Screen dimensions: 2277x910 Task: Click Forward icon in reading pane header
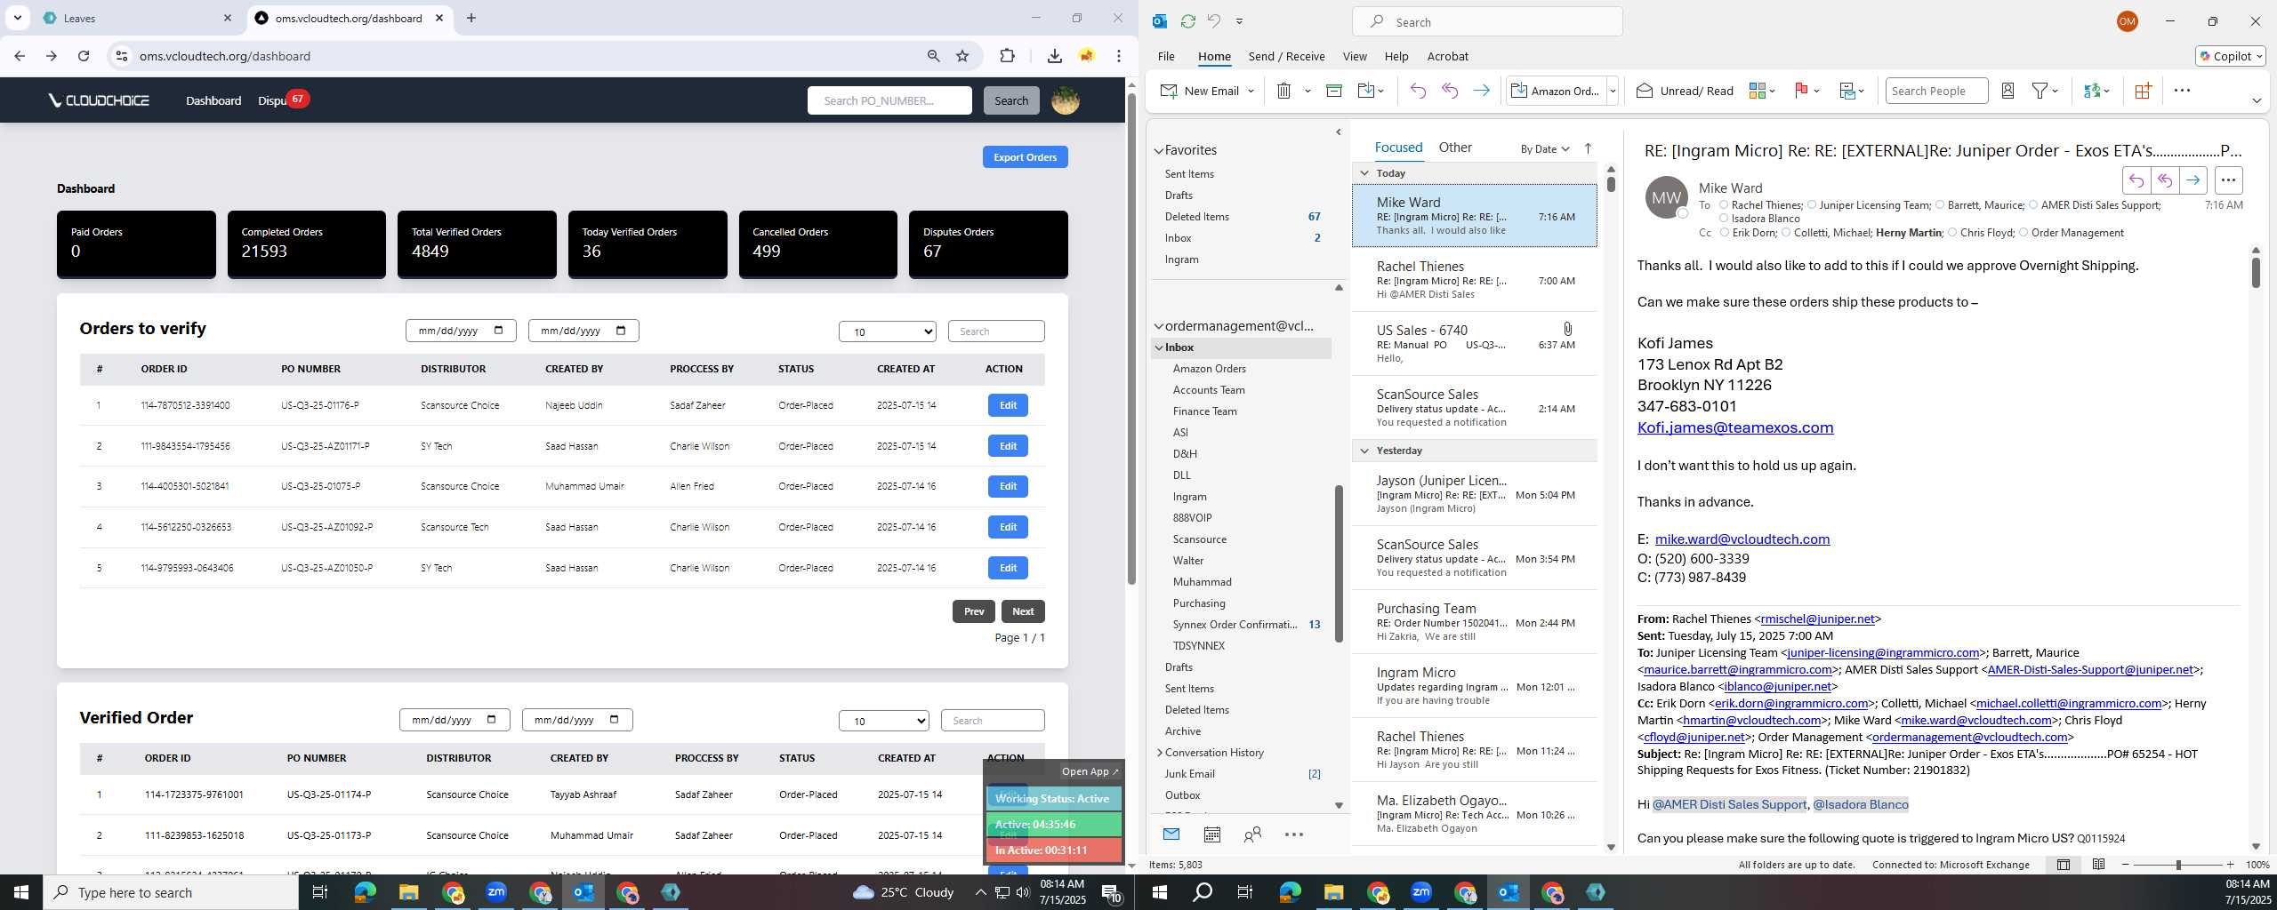point(2193,180)
